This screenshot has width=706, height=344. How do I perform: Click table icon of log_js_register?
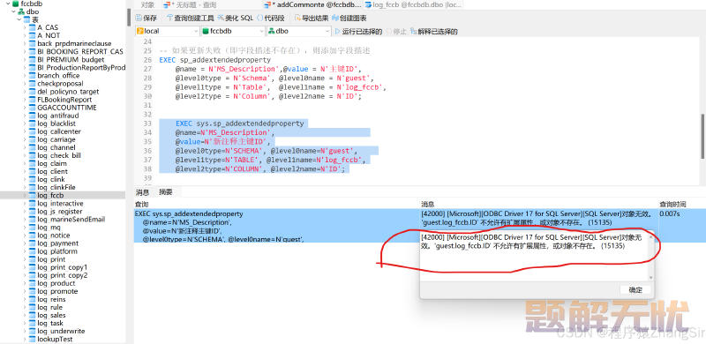point(32,212)
